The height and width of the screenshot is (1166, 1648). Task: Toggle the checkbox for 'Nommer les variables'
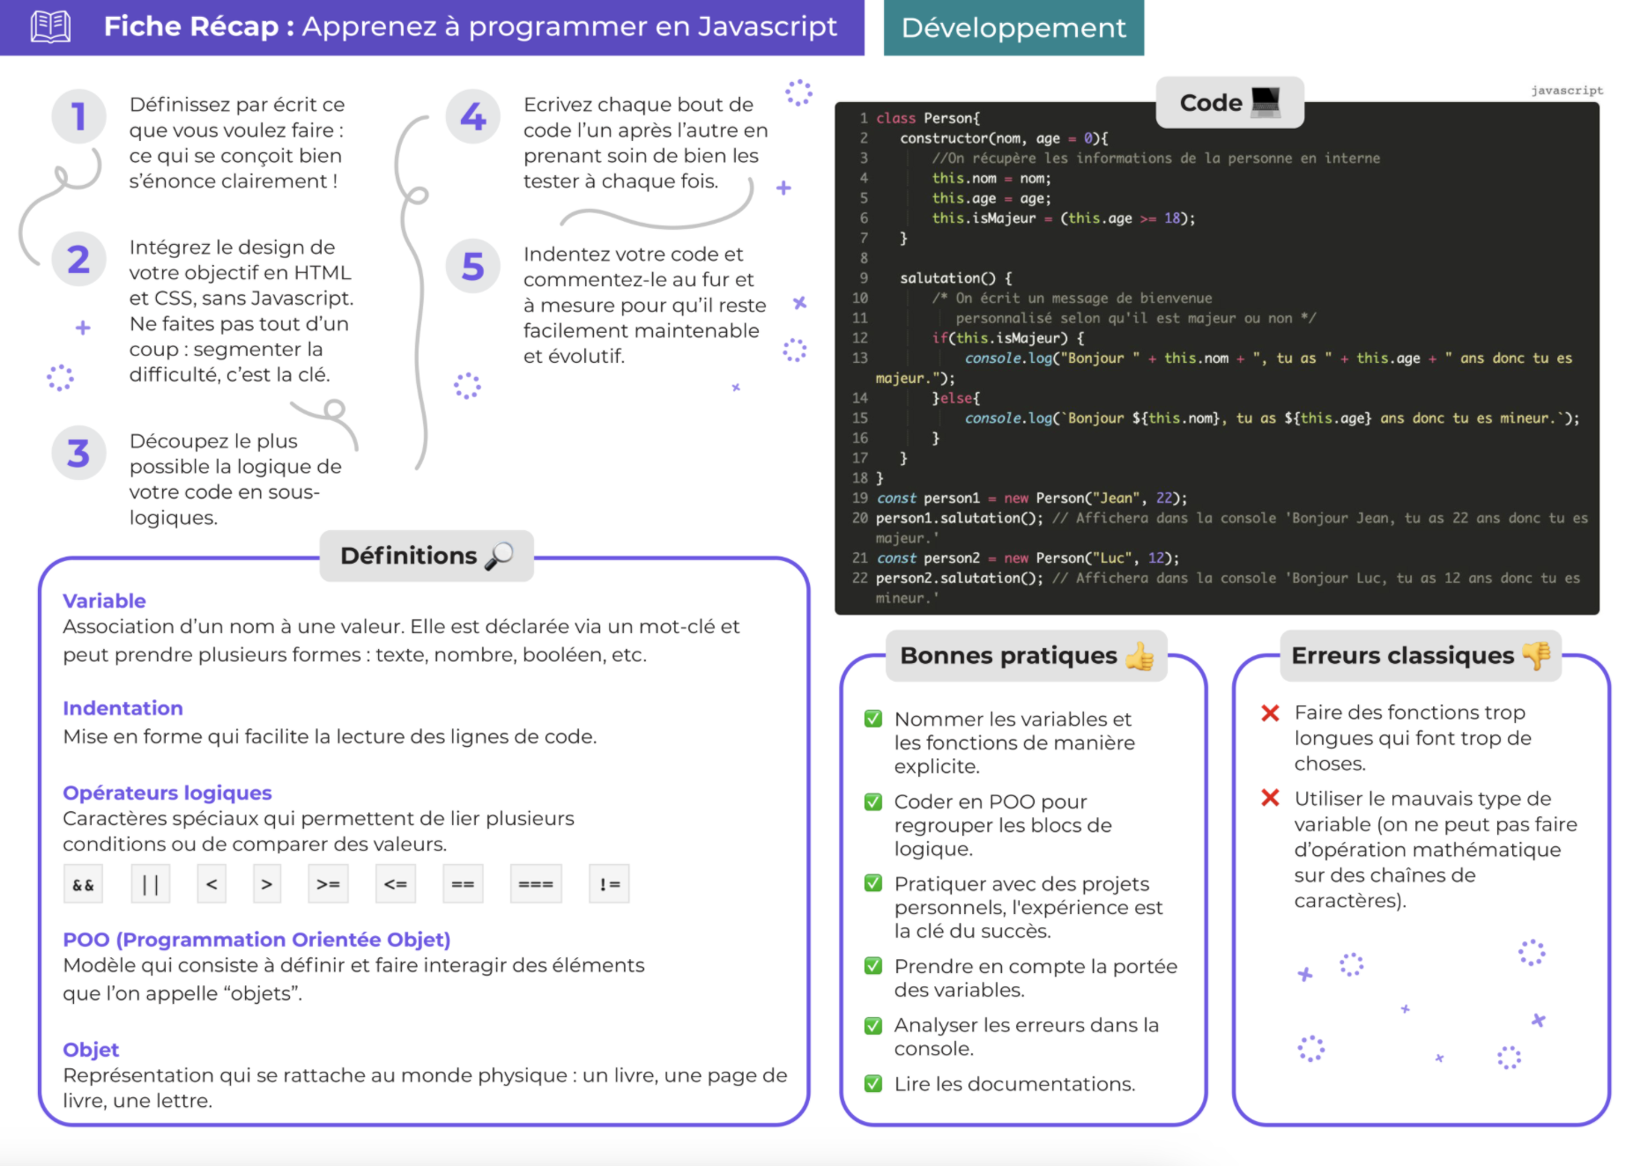pyautogui.click(x=873, y=719)
